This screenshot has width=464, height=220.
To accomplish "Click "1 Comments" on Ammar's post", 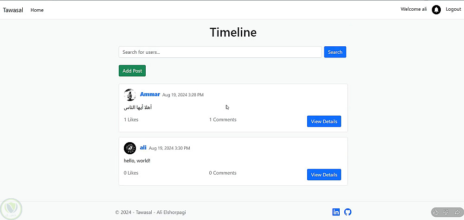I will point(223,119).
